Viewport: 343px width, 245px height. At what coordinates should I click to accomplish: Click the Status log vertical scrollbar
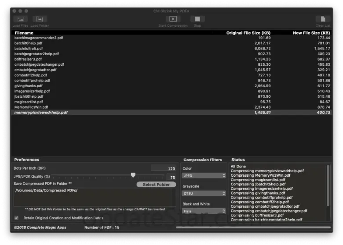pos(328,186)
